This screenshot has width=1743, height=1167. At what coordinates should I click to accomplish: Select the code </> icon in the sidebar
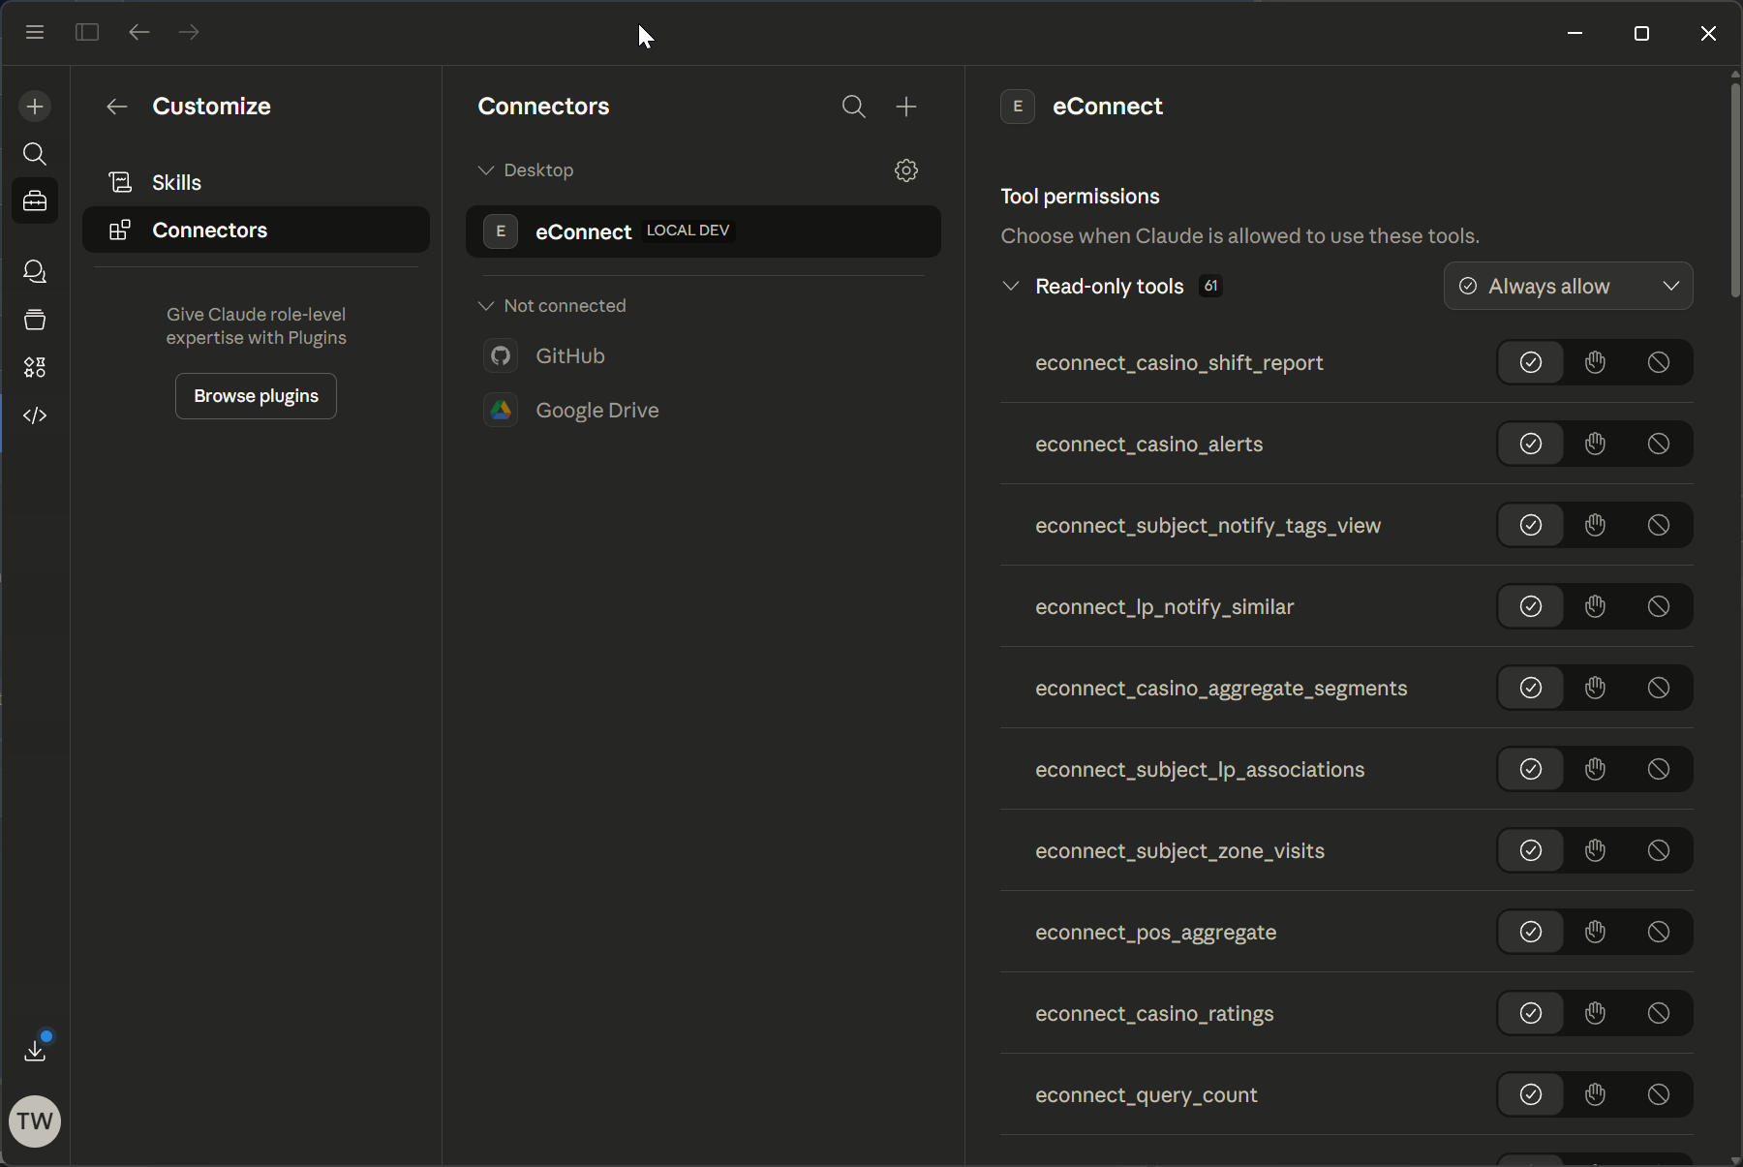coord(35,415)
